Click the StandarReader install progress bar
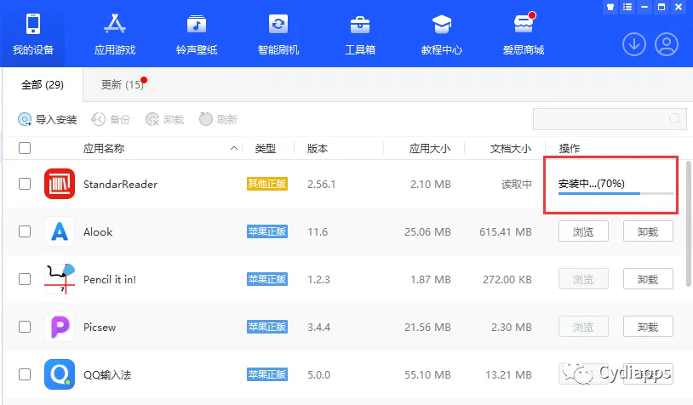693x405 pixels. pyautogui.click(x=616, y=193)
